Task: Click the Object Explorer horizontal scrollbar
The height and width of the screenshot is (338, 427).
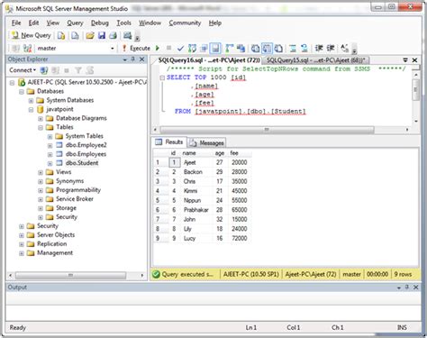Action: (x=71, y=275)
